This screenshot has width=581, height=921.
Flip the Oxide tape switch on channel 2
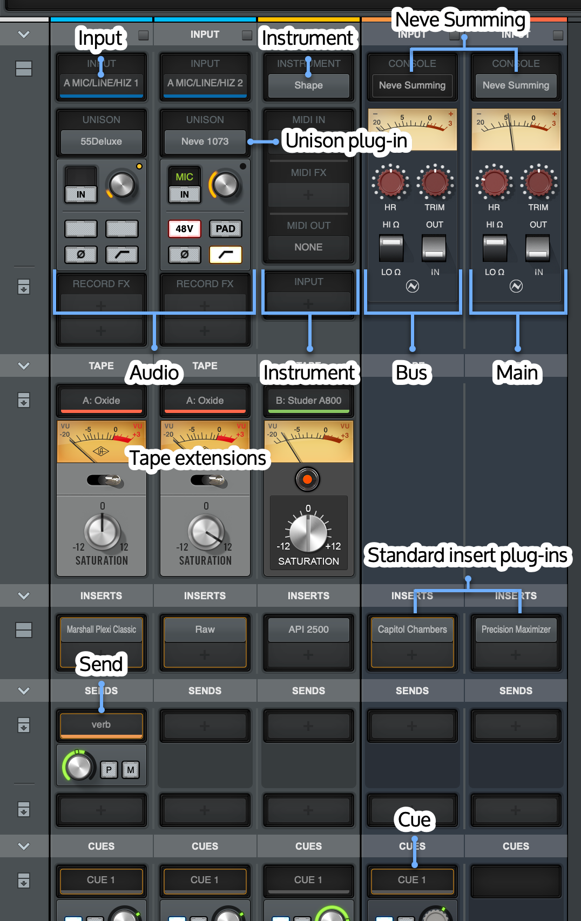click(x=208, y=480)
